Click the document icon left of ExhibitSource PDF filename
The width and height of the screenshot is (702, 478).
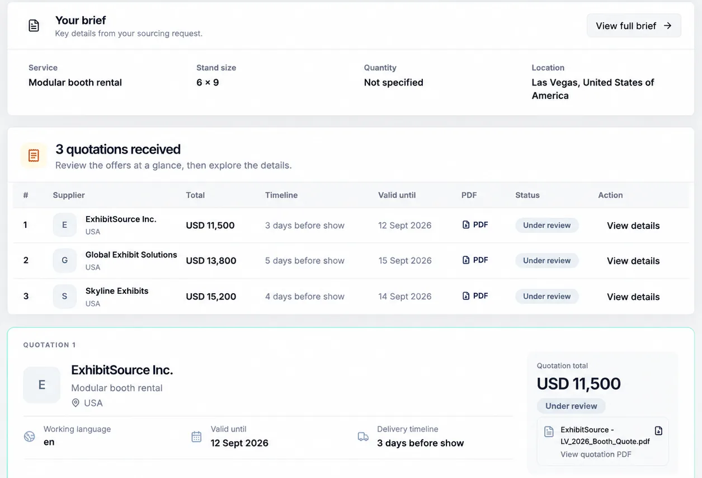(549, 431)
